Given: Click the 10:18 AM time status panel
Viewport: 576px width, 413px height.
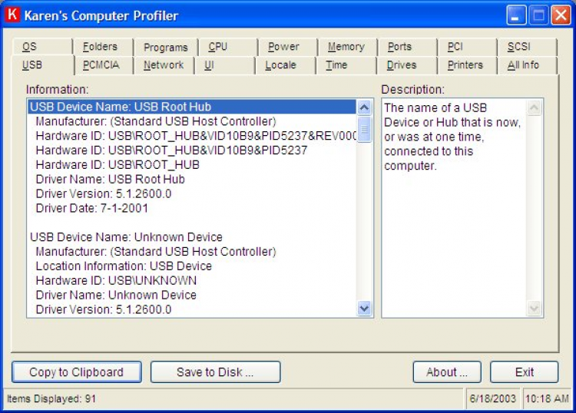Looking at the screenshot, I should point(547,398).
